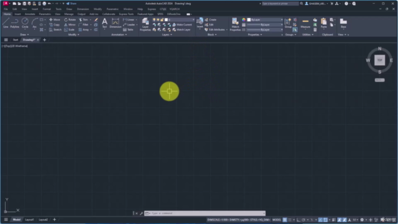The height and width of the screenshot is (224, 398).
Task: Expand the Properties panel dropdown
Action: point(255,35)
